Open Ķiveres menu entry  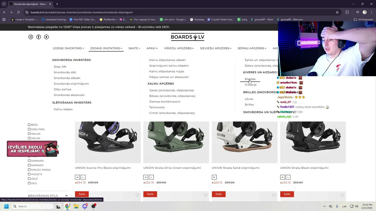coord(250,79)
